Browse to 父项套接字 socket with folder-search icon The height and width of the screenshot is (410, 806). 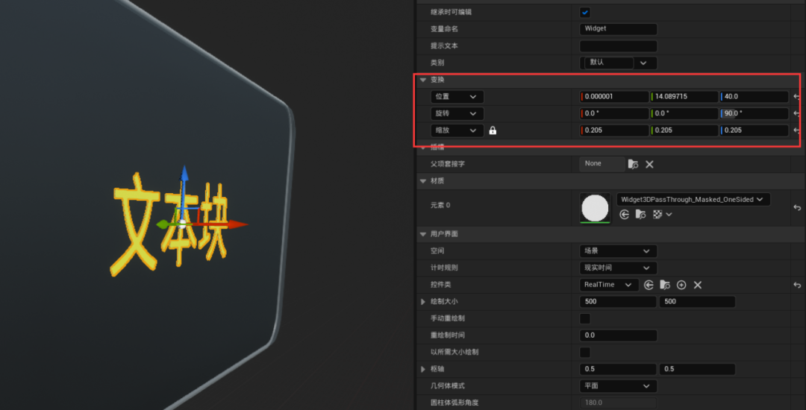coord(634,164)
